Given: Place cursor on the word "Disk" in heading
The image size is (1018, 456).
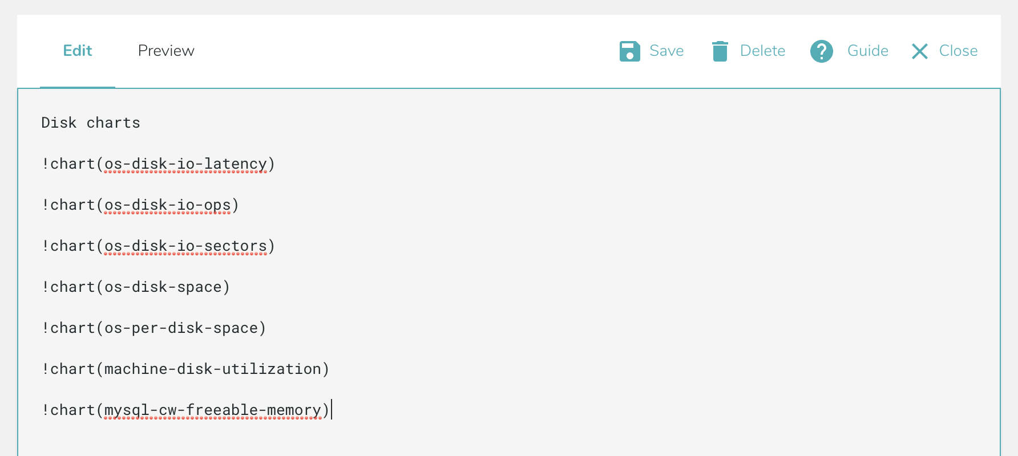Looking at the screenshot, I should click(59, 123).
